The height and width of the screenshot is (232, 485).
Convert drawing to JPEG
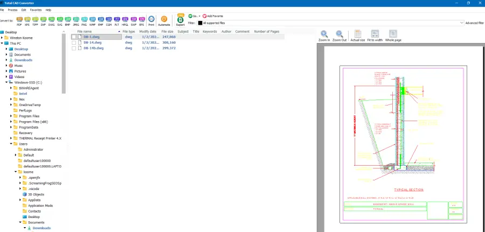tap(76, 20)
